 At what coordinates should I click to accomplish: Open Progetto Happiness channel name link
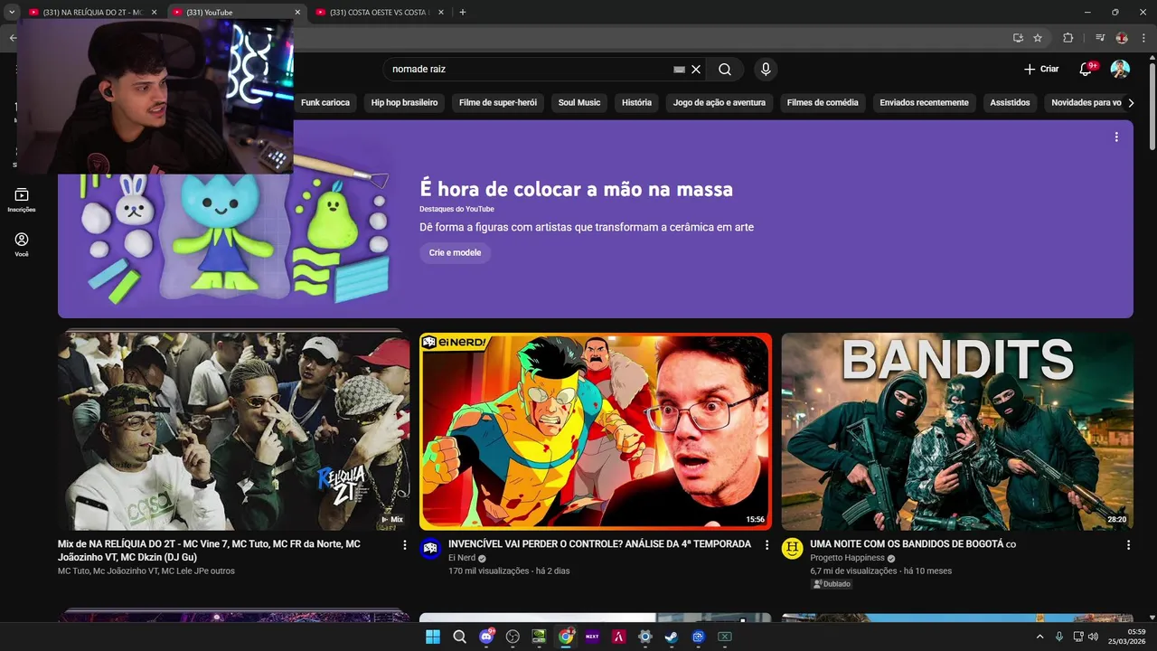coord(847,558)
